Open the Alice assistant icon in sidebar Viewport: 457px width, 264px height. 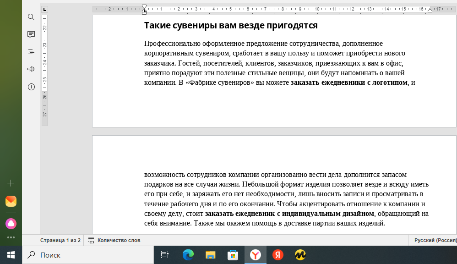[x=11, y=224]
